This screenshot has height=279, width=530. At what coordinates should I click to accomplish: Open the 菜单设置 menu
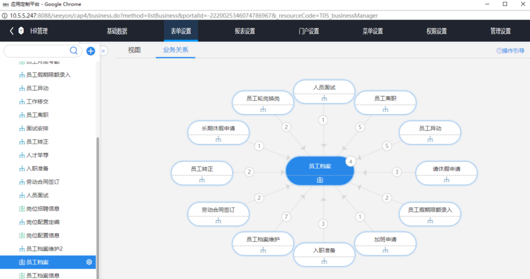[373, 31]
